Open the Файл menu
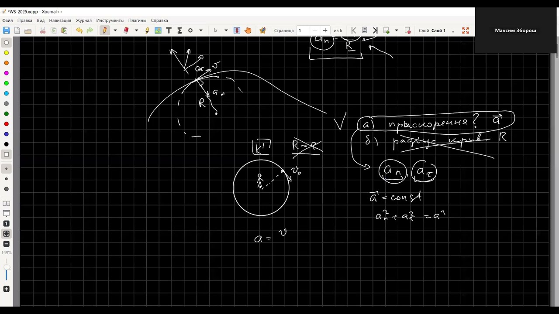The height and width of the screenshot is (314, 559). click(7, 20)
